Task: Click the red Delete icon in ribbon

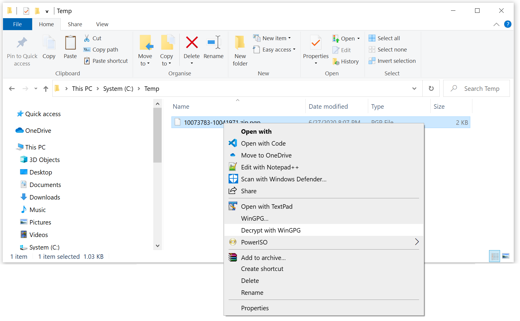Action: pos(192,43)
